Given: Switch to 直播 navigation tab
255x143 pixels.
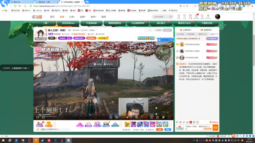Looking at the screenshot, I should point(62,17).
